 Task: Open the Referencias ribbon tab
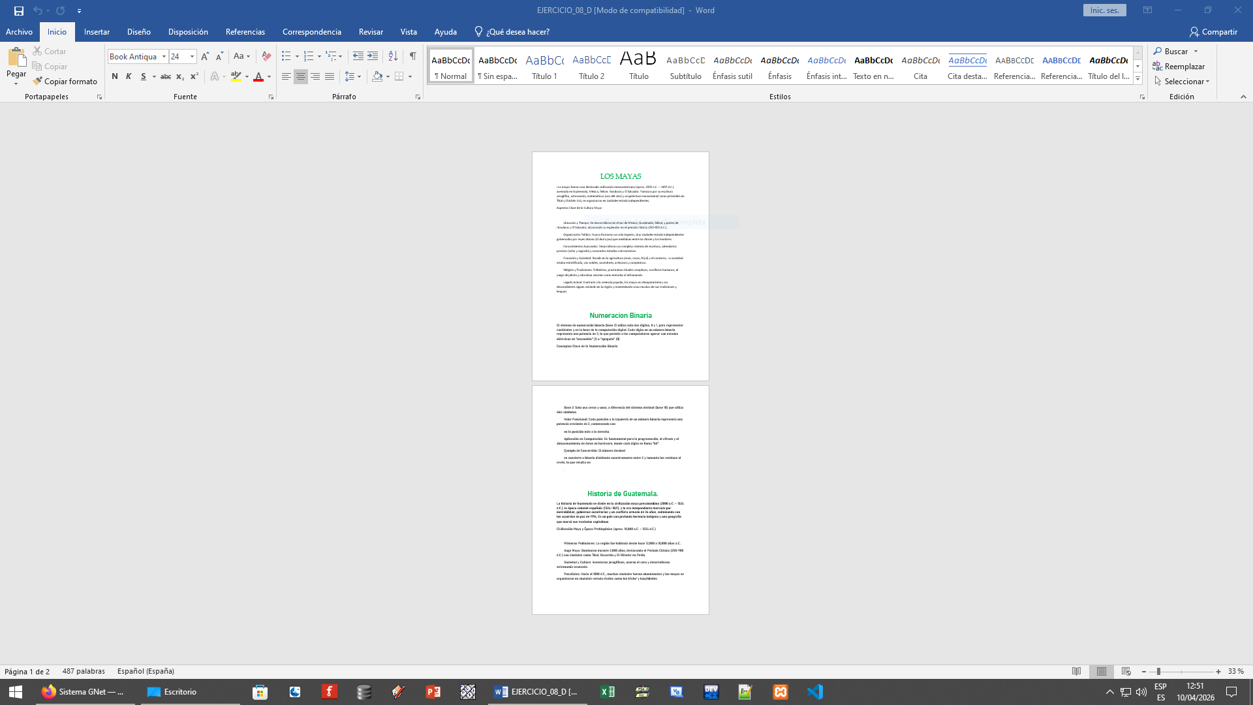pos(245,31)
